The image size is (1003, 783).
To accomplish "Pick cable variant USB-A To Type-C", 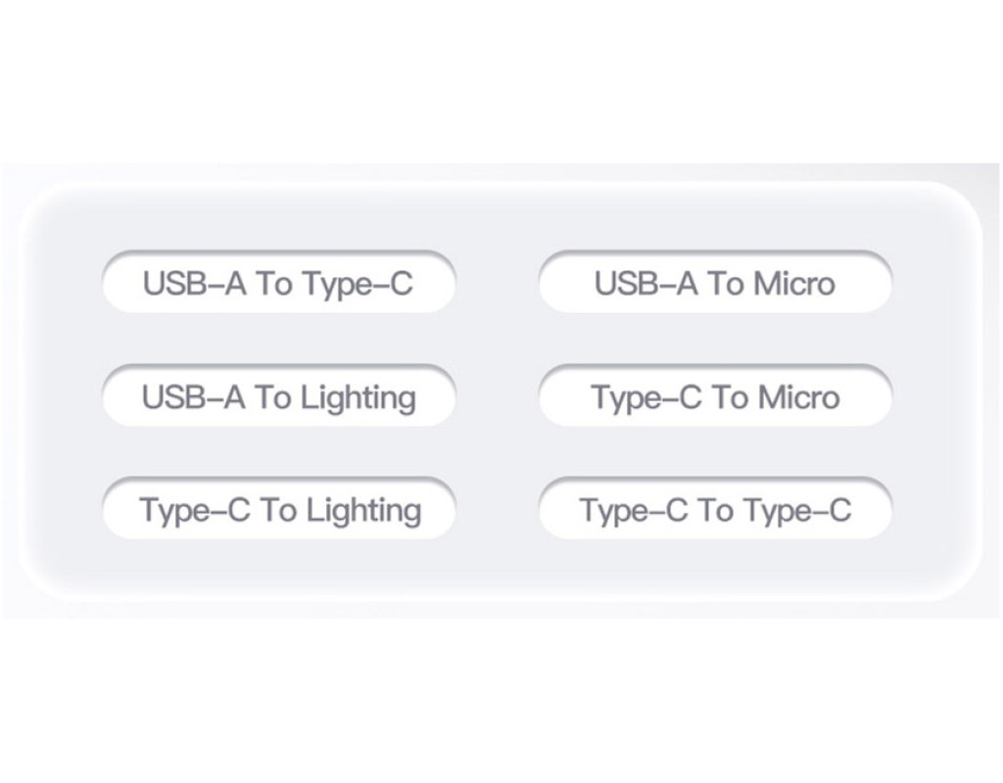I will pyautogui.click(x=278, y=284).
